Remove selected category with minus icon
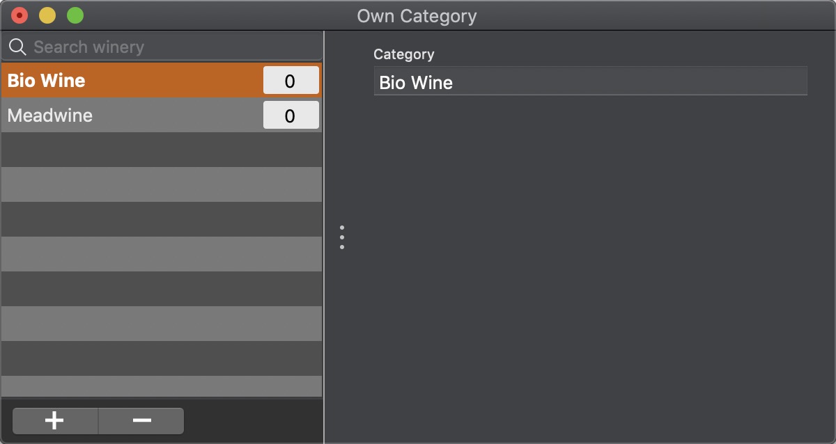This screenshot has width=836, height=444. tap(141, 421)
